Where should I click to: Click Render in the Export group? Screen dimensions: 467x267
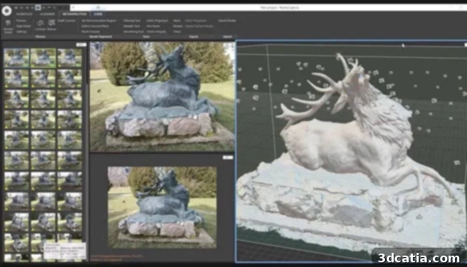point(178,26)
